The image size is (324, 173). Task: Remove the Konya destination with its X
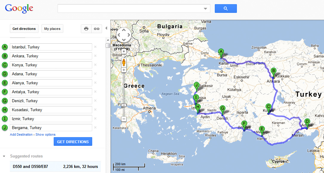95,65
